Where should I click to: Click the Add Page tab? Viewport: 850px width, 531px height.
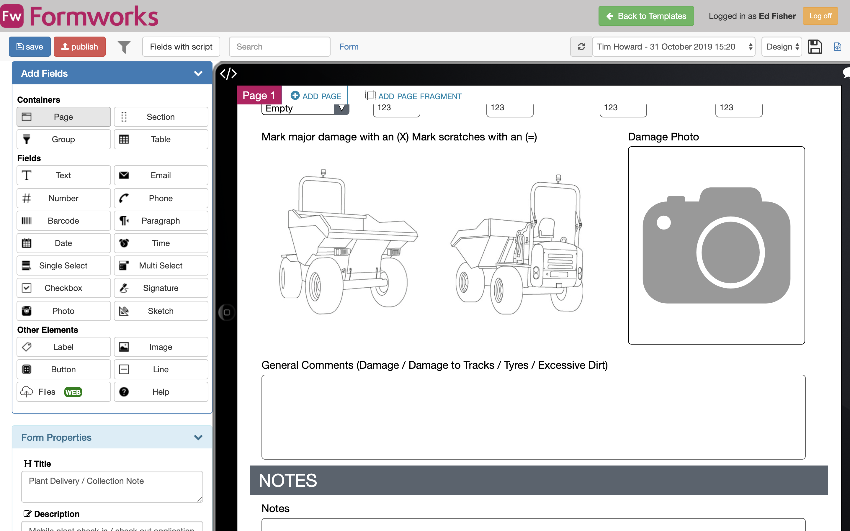316,96
